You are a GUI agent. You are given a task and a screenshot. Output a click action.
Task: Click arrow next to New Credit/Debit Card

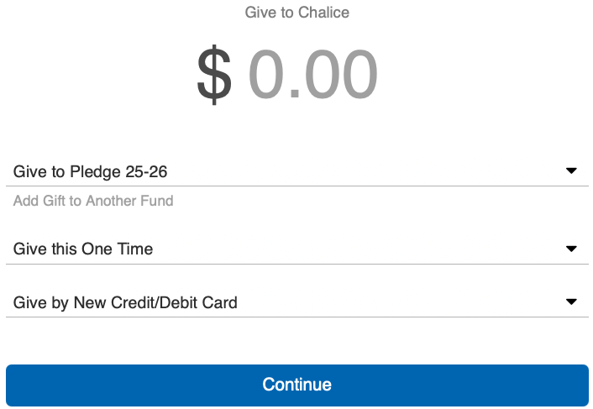[571, 302]
